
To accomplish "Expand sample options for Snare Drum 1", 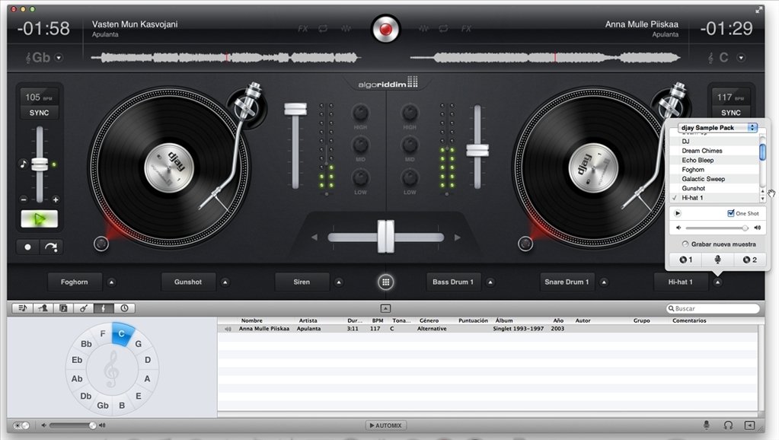I will point(604,282).
